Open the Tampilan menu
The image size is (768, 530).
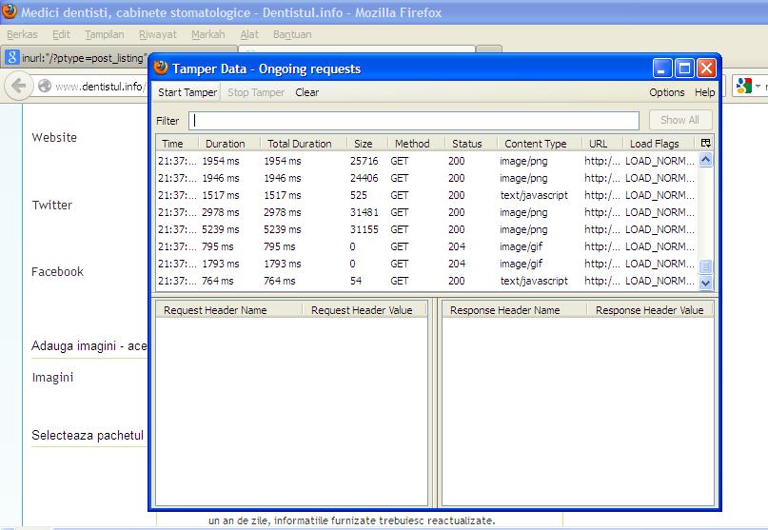coord(105,34)
